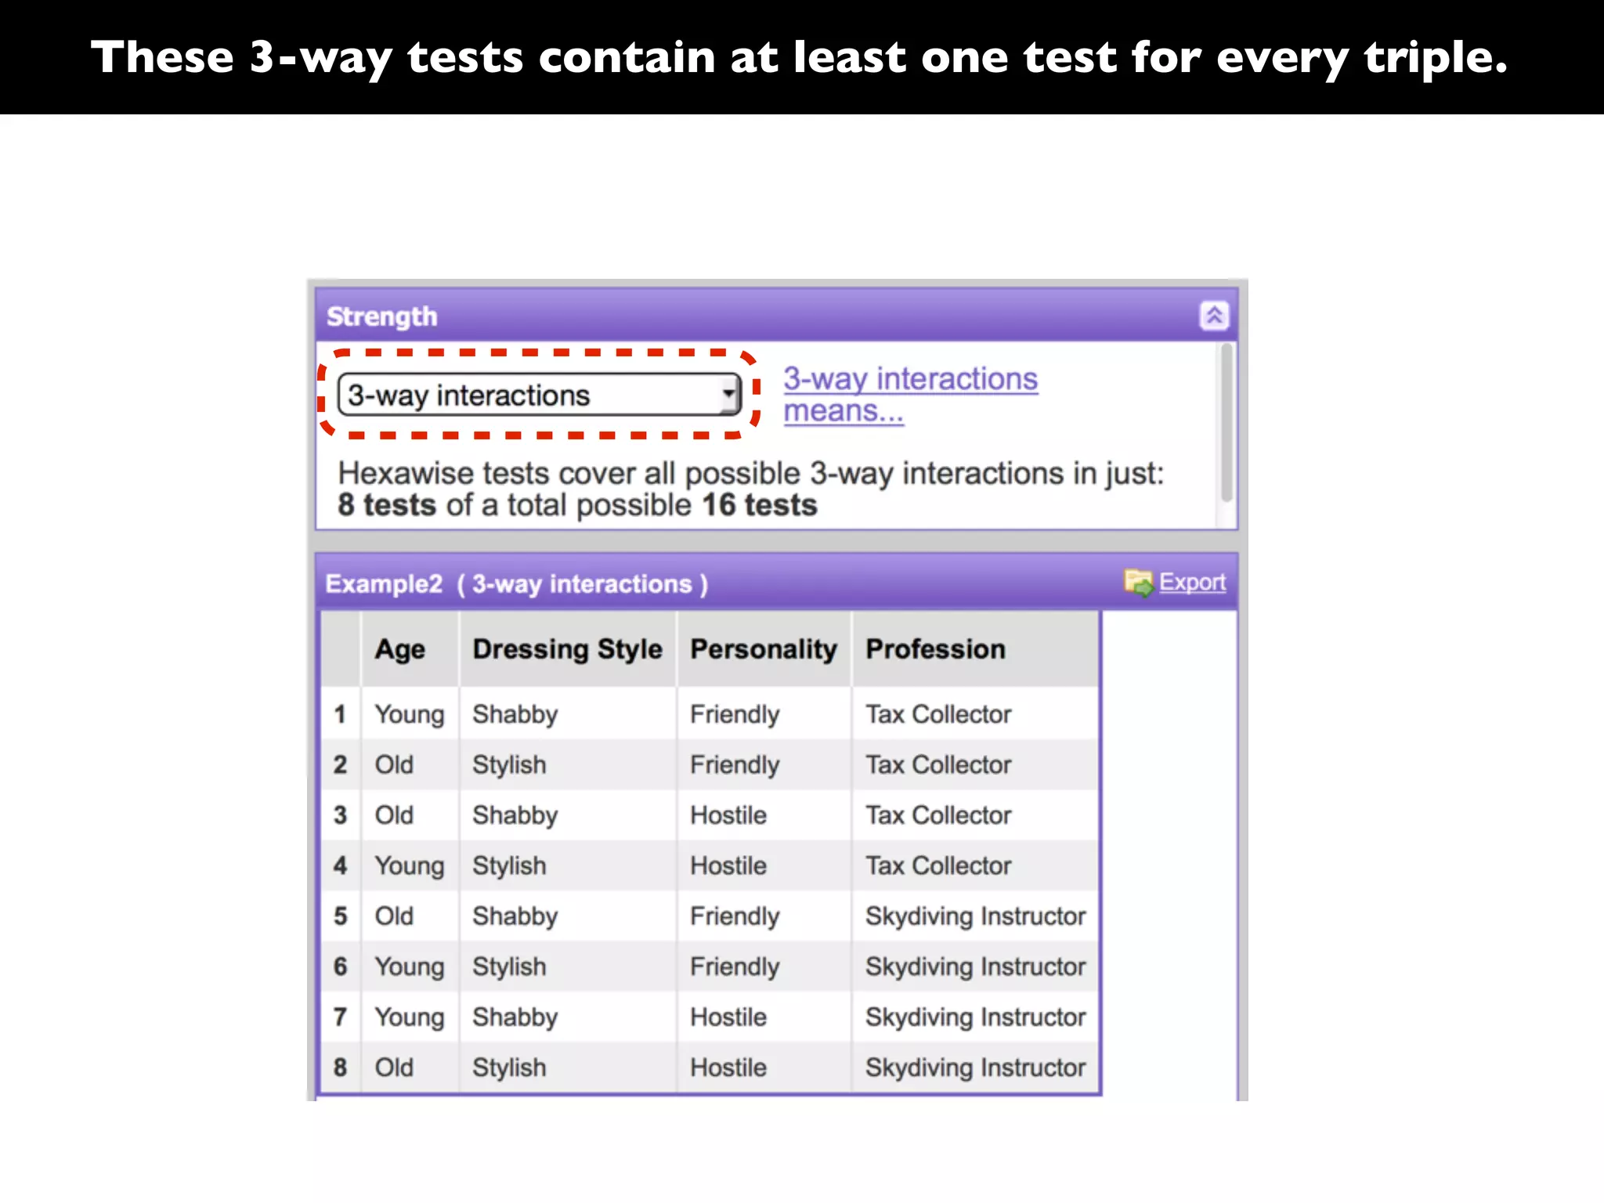Click 'Stylish' in row 6
Screen dimensions: 1604x1203
pos(509,967)
